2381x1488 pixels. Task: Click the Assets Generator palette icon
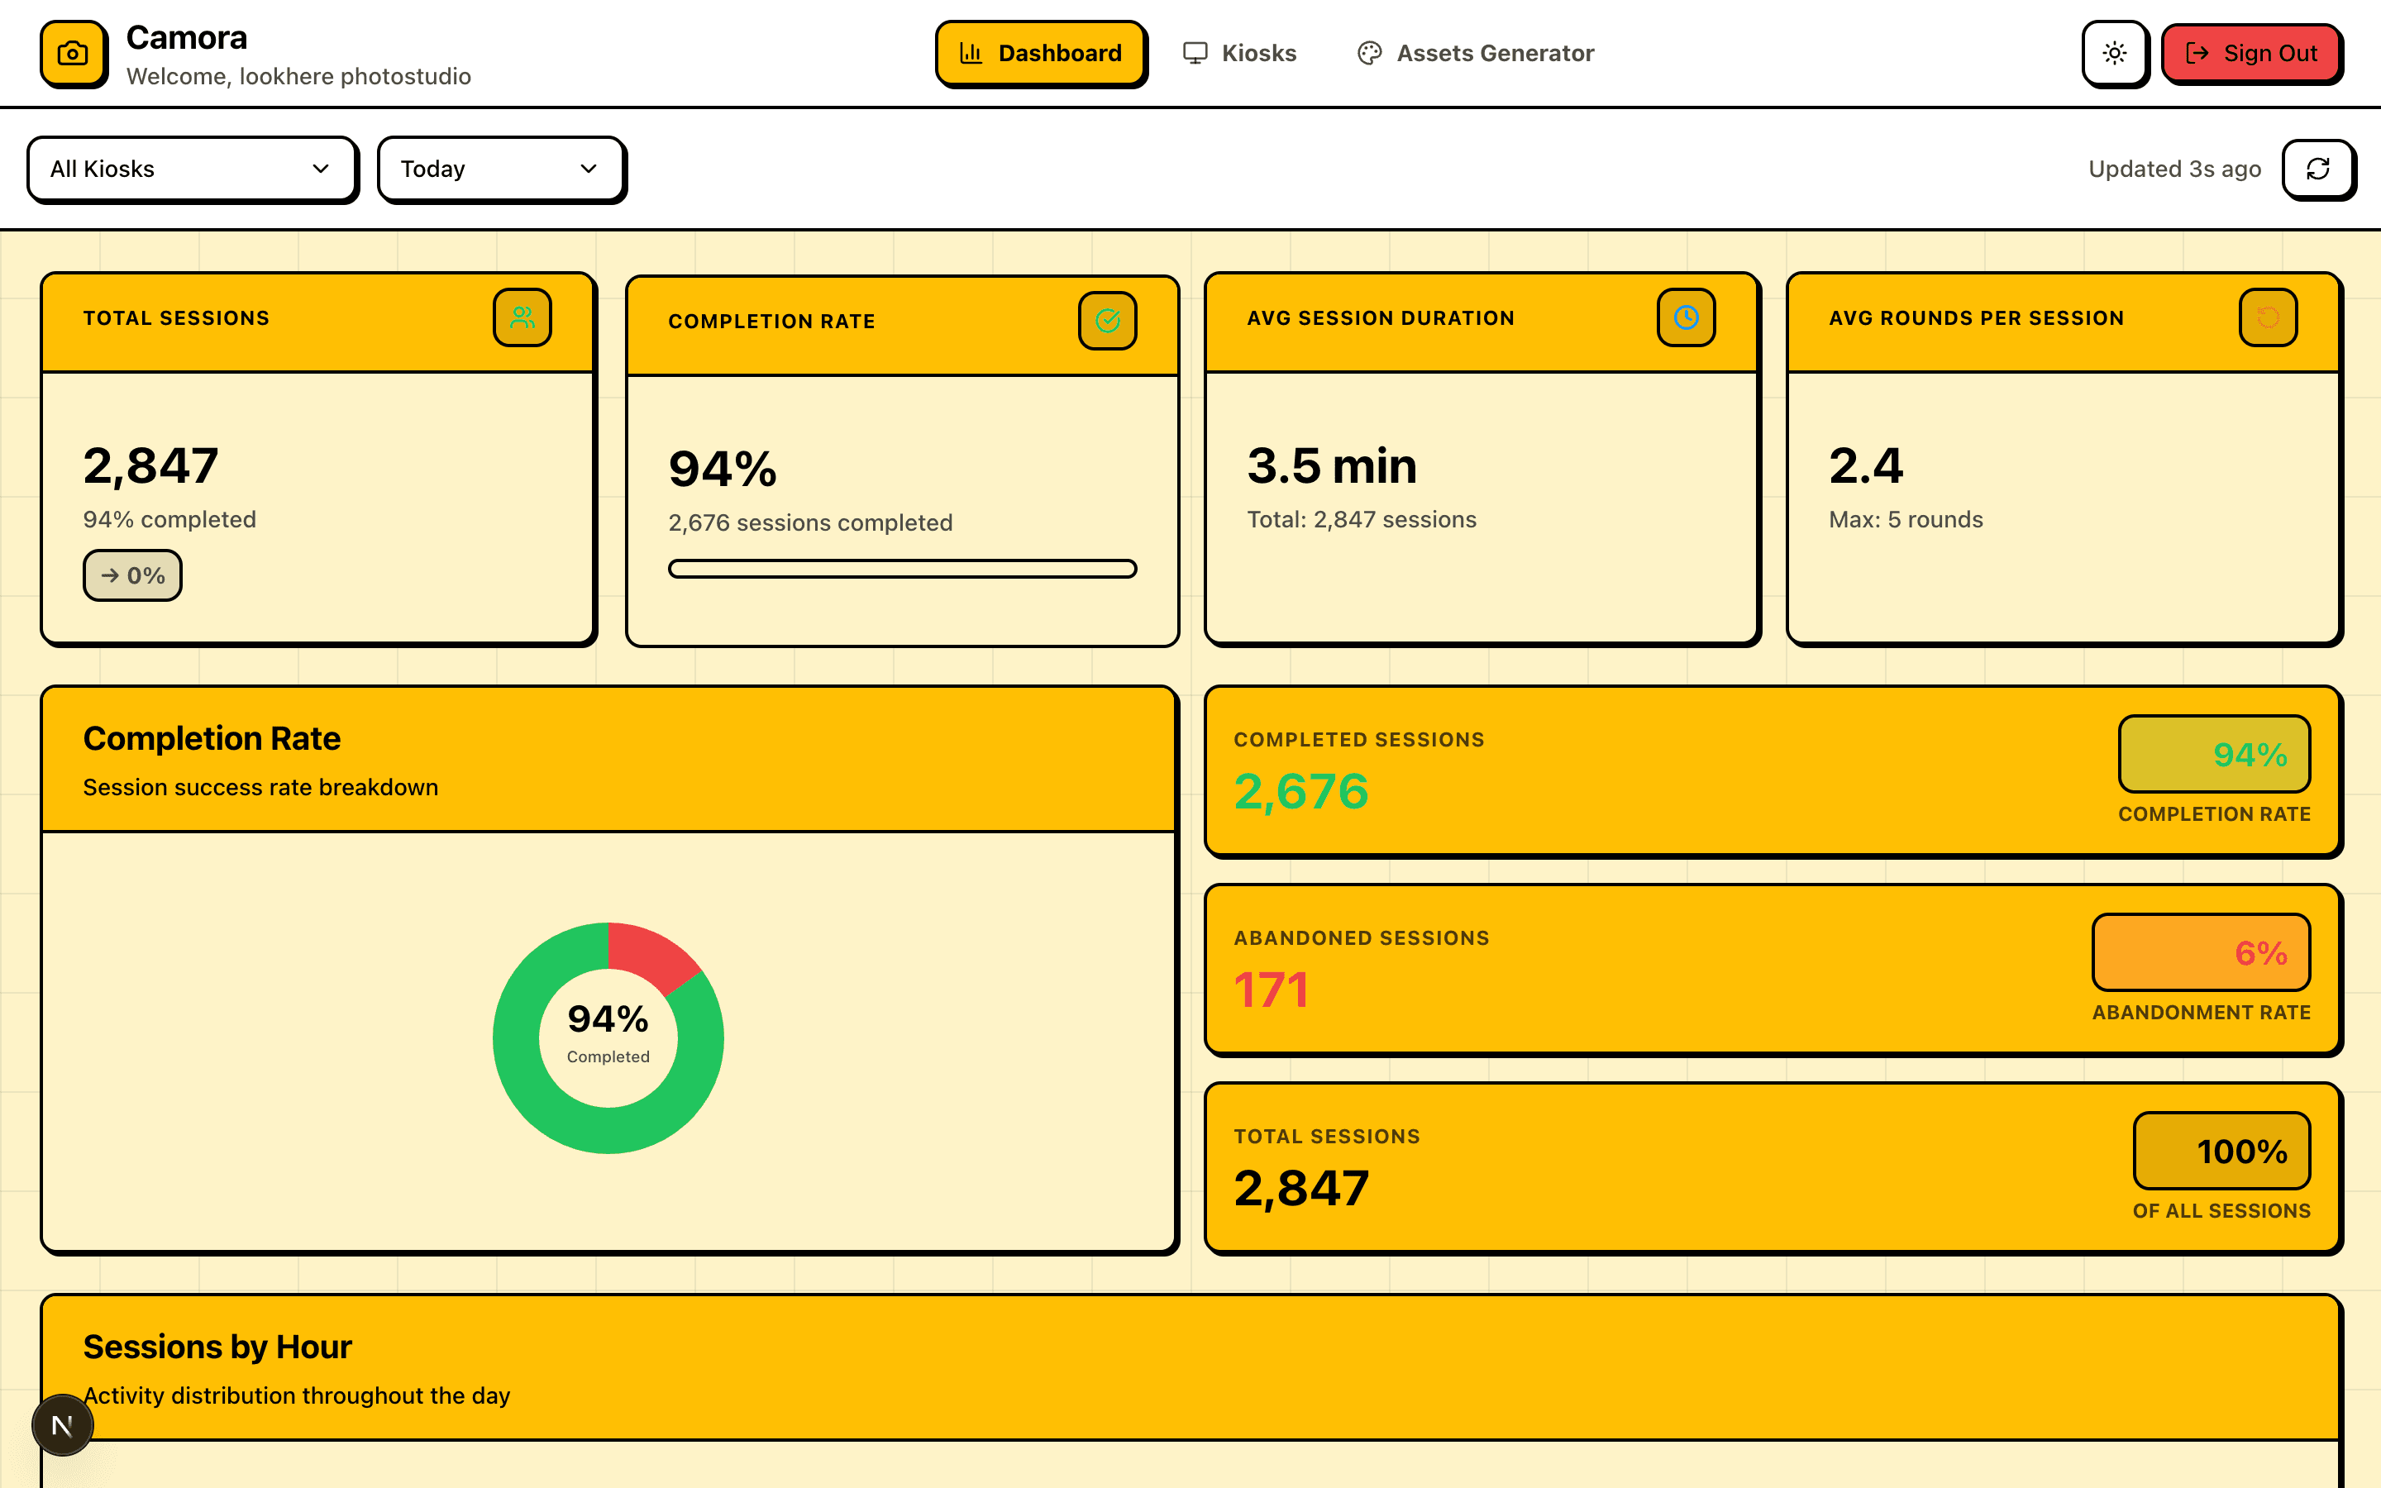(x=1368, y=52)
